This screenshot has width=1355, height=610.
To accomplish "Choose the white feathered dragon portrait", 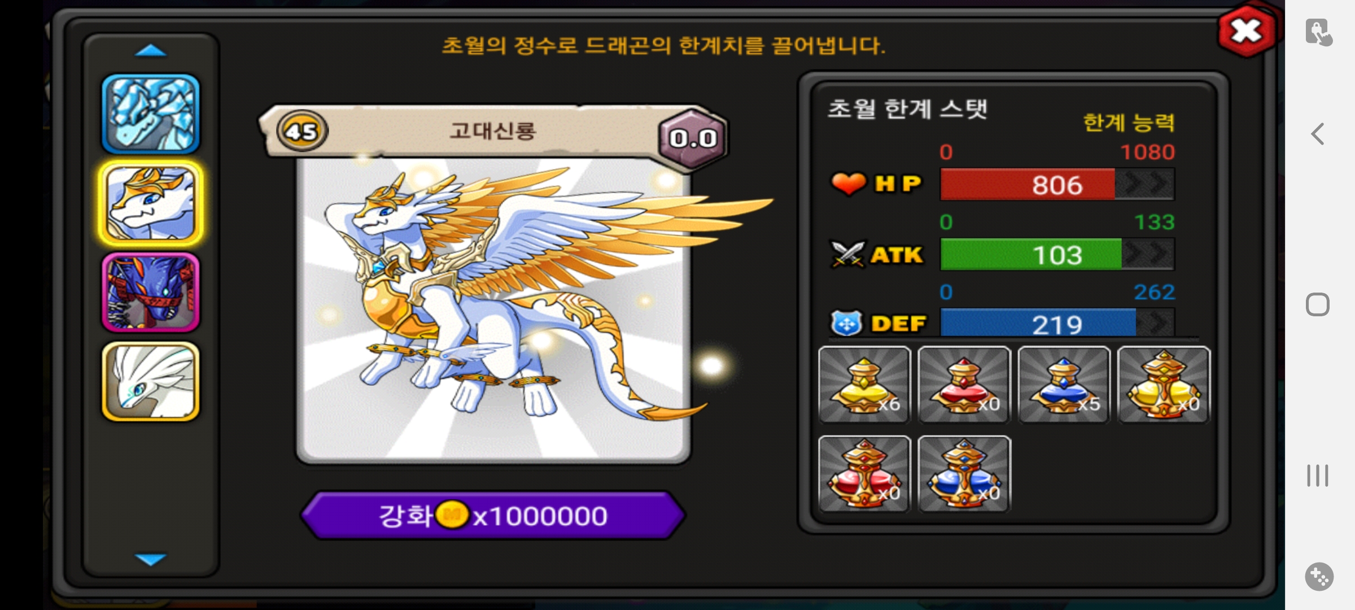I will coord(151,381).
